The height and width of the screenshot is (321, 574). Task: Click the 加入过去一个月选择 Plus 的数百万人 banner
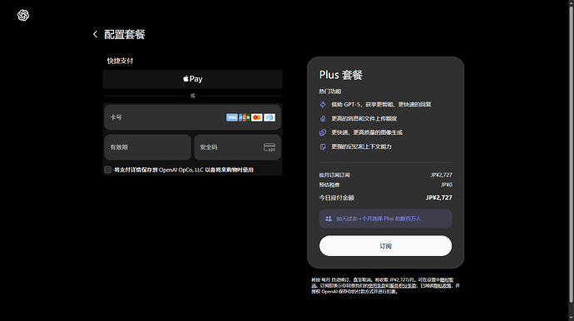[x=385, y=219]
